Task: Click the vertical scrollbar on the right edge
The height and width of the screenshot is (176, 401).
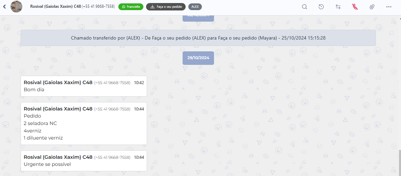Action: [399, 162]
